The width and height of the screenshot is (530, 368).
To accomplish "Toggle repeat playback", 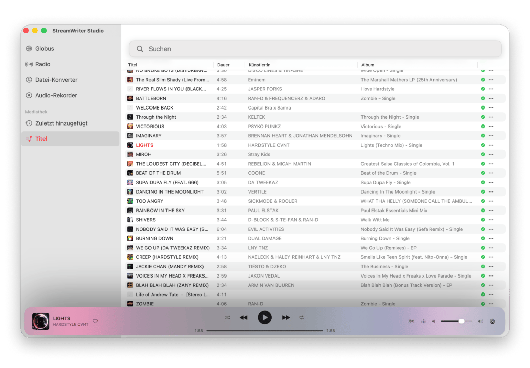I will 302,318.
